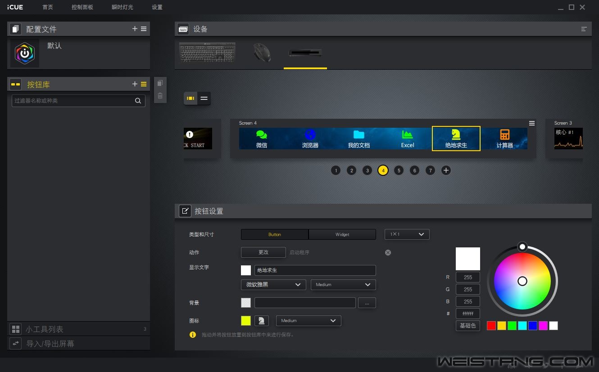The height and width of the screenshot is (372, 599).
Task: Open the 设置 menu
Action: pos(157,7)
